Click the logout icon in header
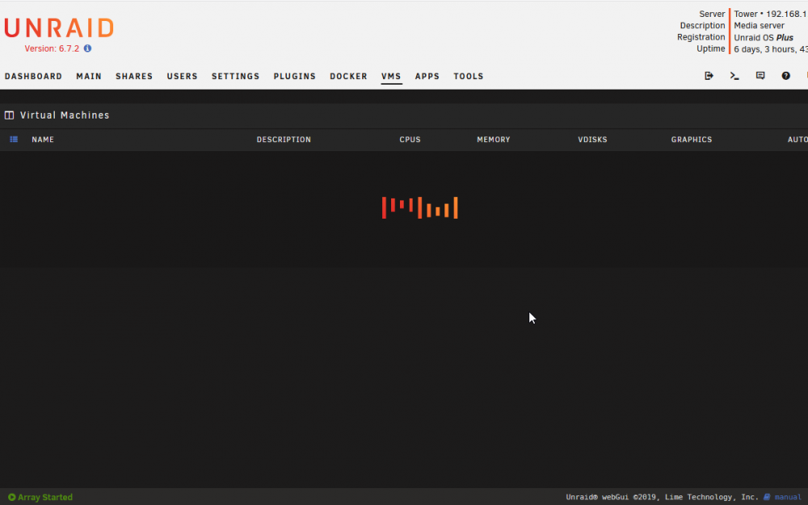808x505 pixels. 709,76
